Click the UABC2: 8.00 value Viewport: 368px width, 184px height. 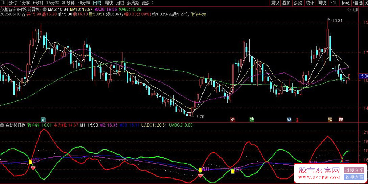(181, 125)
